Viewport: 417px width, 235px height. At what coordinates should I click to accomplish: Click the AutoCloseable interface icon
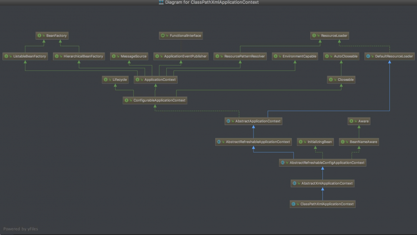pyautogui.click(x=327, y=56)
